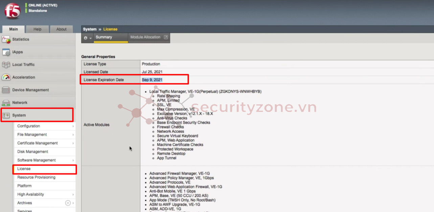The width and height of the screenshot is (434, 212).
Task: Click the Remote Desktop entry
Action: pos(172,153)
